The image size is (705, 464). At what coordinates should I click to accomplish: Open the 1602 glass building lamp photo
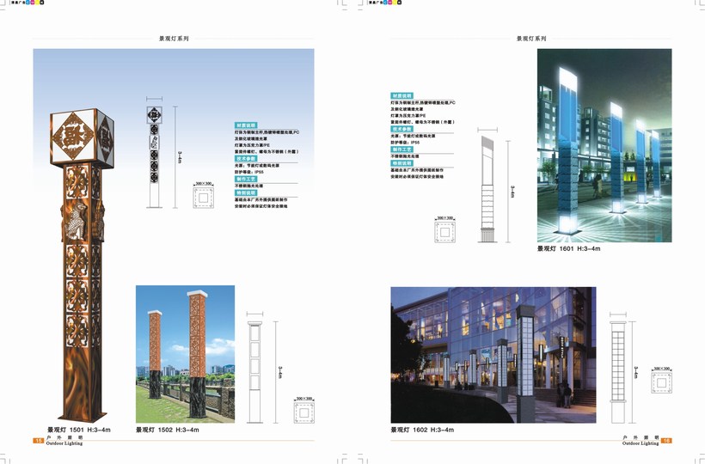[x=493, y=354]
